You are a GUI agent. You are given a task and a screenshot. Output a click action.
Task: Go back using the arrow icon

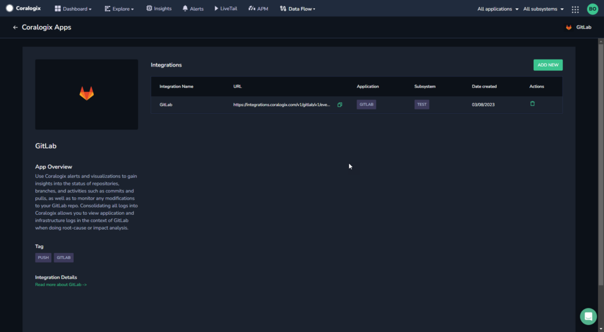point(15,27)
